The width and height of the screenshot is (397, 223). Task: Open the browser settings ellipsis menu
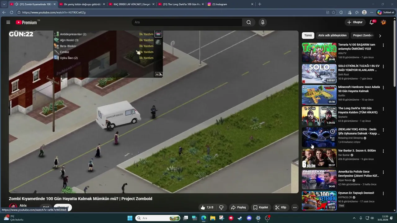tap(372, 12)
